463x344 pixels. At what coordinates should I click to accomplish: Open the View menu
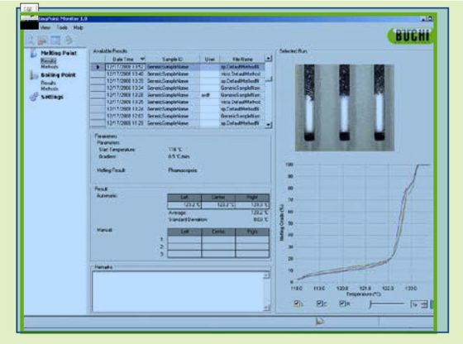45,27
